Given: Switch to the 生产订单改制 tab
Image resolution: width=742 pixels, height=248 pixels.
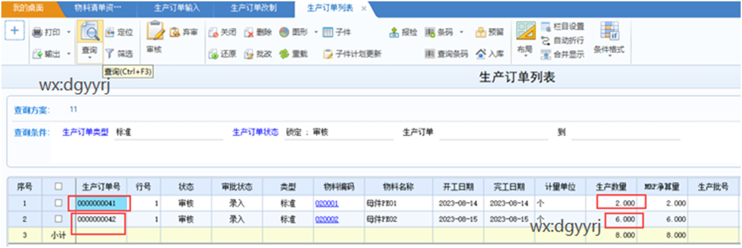Looking at the screenshot, I should [x=253, y=8].
